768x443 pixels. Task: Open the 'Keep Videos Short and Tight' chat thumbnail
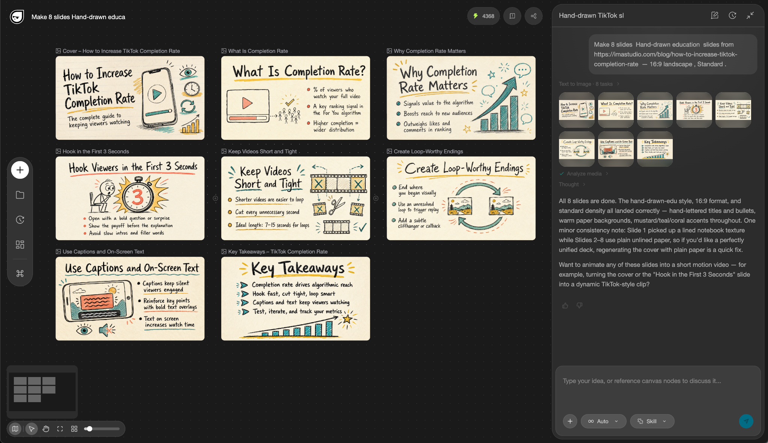click(x=733, y=110)
